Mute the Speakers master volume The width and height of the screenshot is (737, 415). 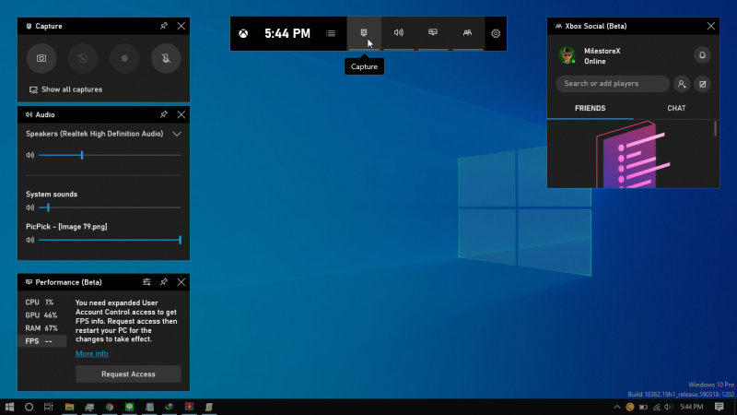(30, 155)
